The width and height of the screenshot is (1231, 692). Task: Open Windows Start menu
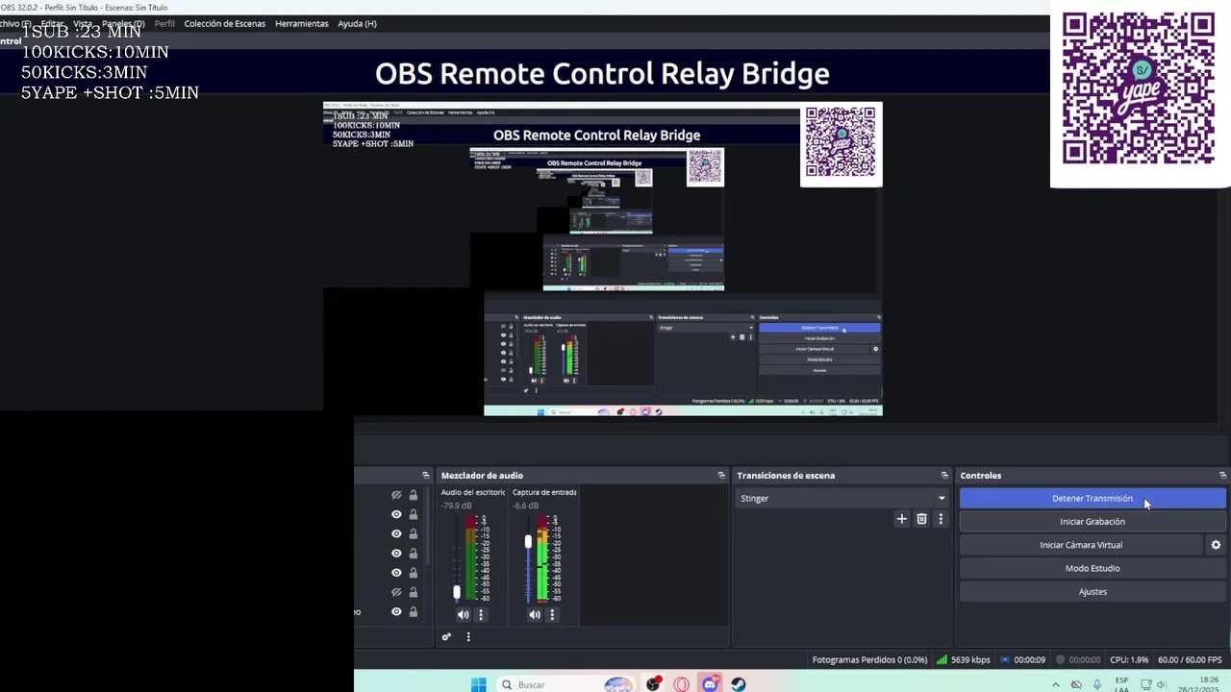click(x=479, y=684)
